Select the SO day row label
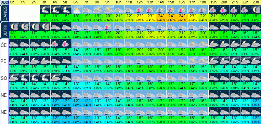The width and height of the screenshot is (261, 124). 4,78
